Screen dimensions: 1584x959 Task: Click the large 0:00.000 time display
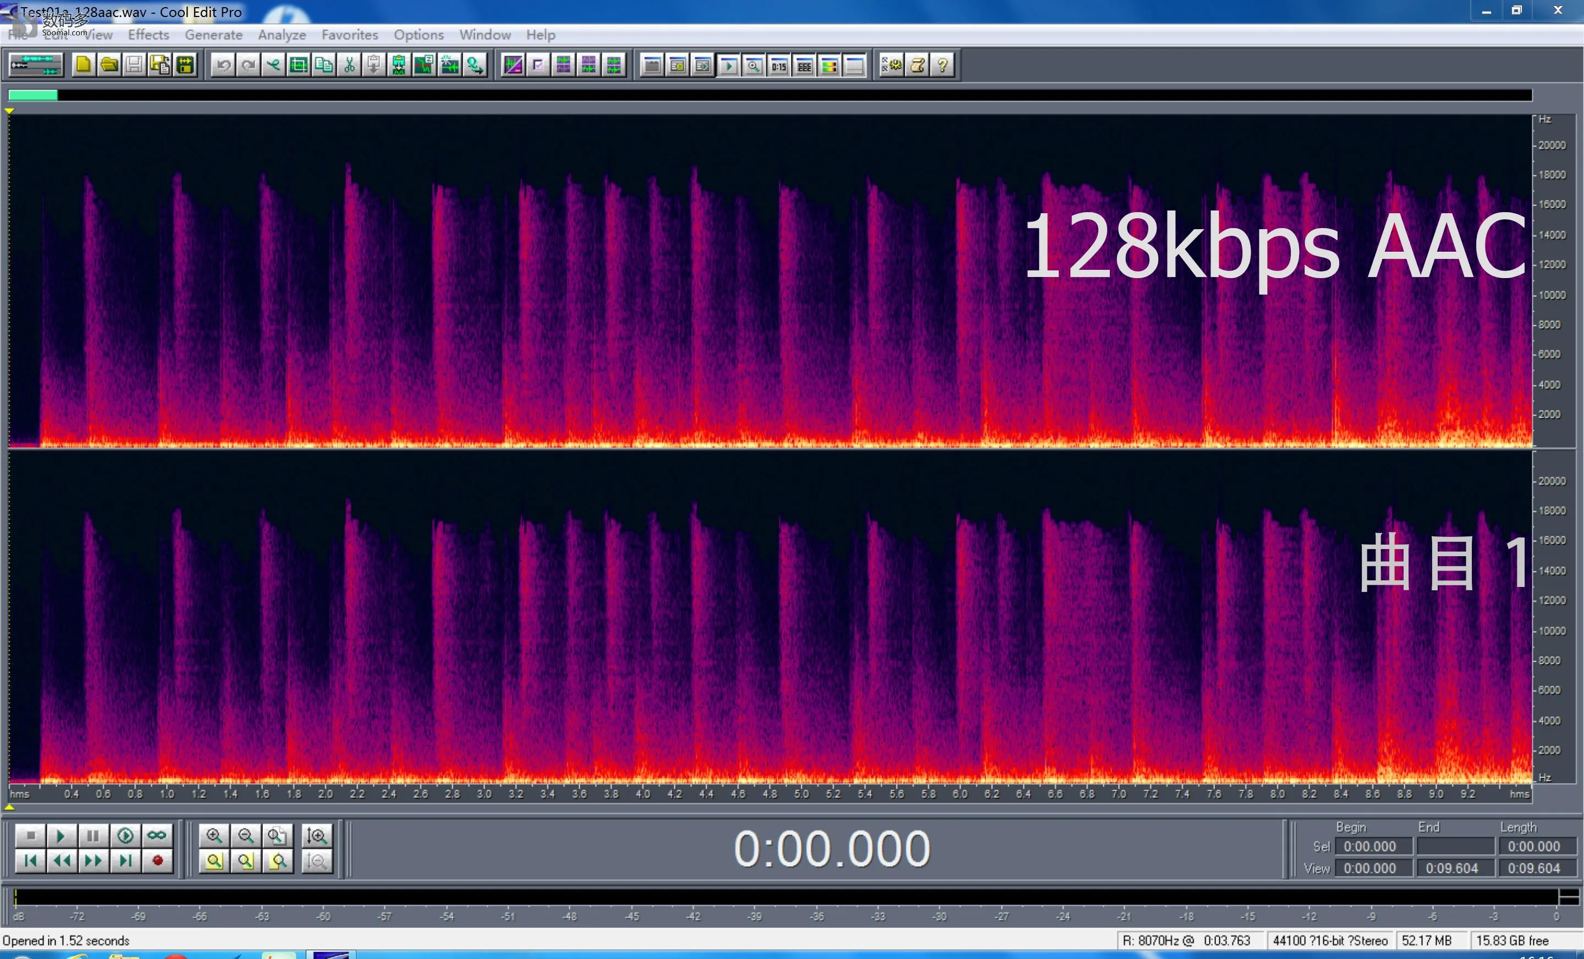point(832,849)
